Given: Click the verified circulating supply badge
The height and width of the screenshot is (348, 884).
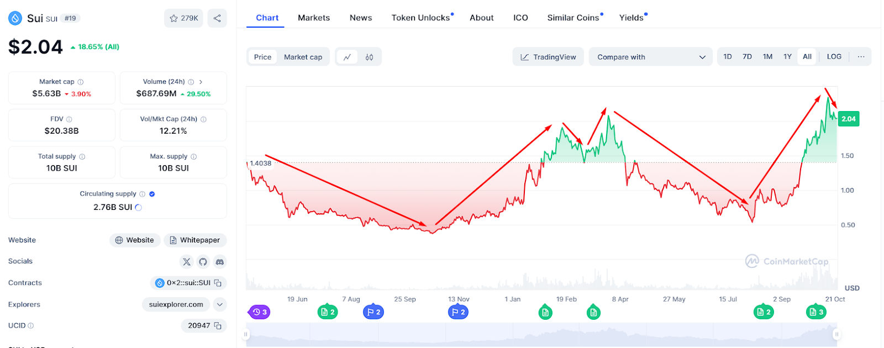Looking at the screenshot, I should click(x=152, y=194).
